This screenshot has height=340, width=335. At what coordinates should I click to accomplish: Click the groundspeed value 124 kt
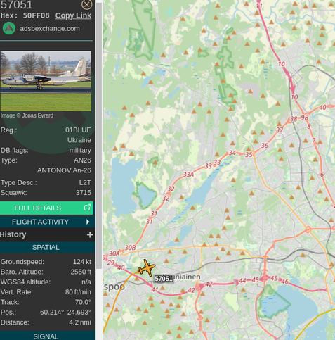tap(82, 262)
